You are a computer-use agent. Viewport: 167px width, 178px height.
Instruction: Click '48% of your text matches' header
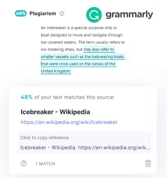[68, 97]
